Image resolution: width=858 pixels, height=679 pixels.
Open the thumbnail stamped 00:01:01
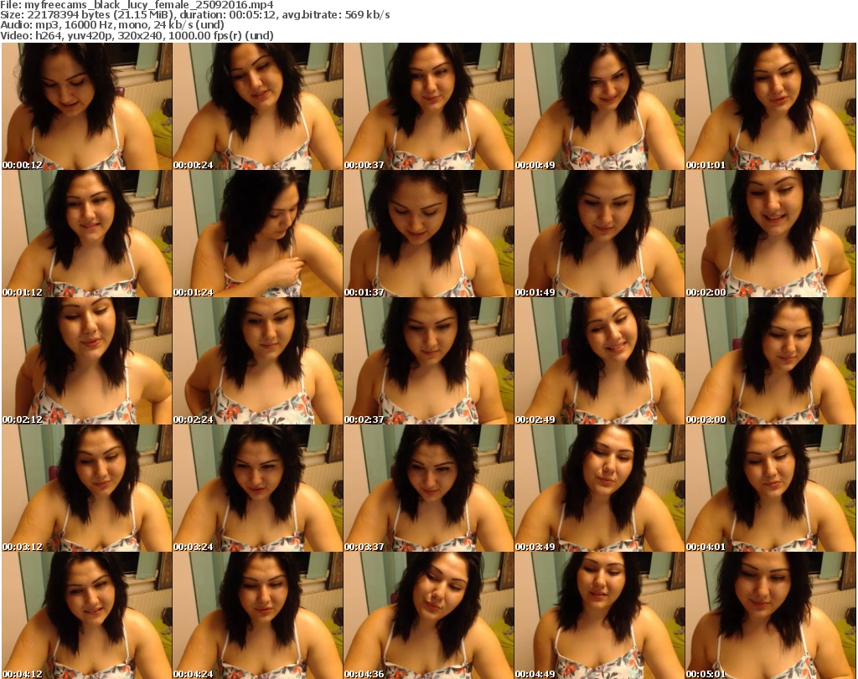[770, 106]
